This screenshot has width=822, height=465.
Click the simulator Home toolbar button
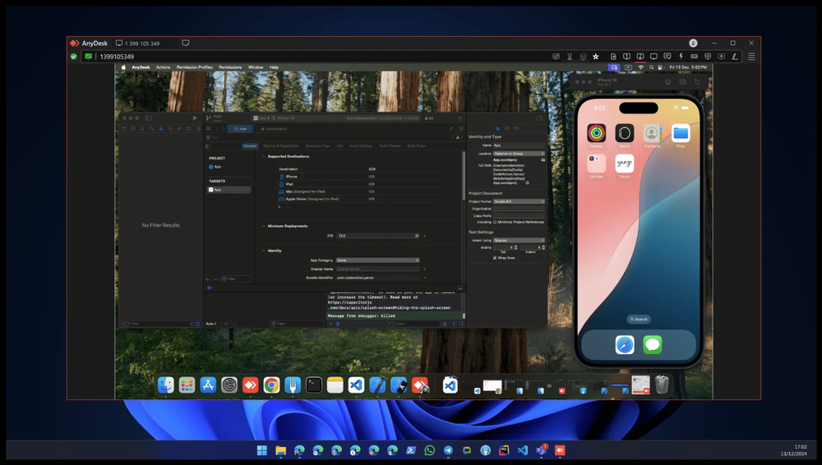click(667, 82)
